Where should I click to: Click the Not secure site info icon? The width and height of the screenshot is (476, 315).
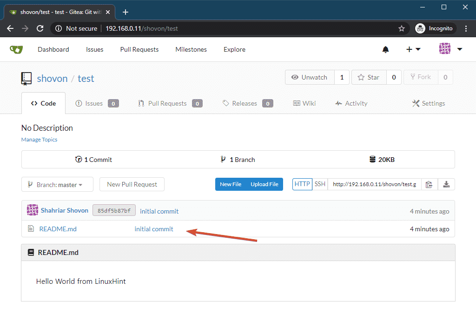pyautogui.click(x=59, y=28)
